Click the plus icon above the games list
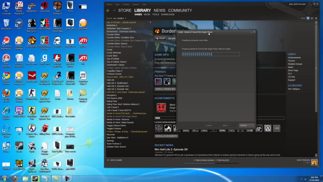 point(150,22)
